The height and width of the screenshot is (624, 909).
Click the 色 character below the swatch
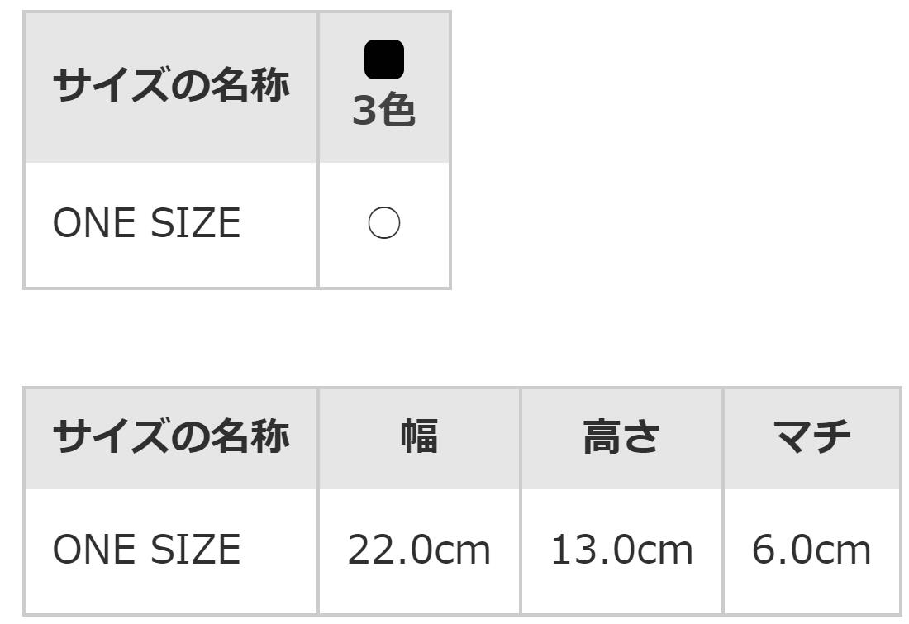(x=398, y=111)
